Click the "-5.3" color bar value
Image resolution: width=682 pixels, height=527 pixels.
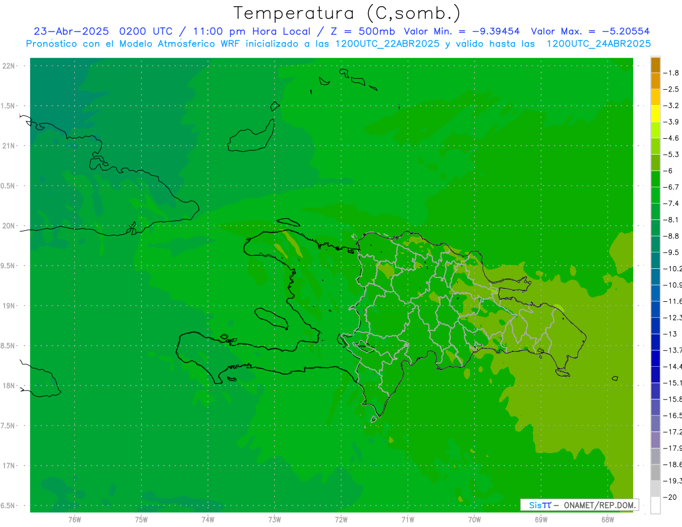click(672, 155)
